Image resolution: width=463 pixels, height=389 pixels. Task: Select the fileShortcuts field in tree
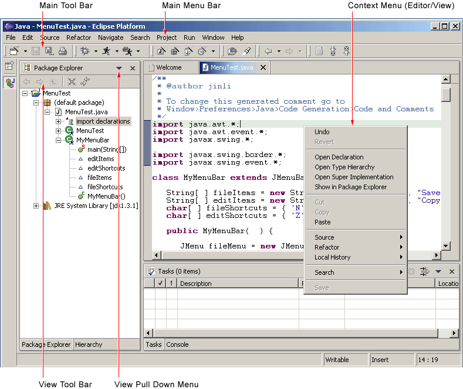tap(105, 187)
